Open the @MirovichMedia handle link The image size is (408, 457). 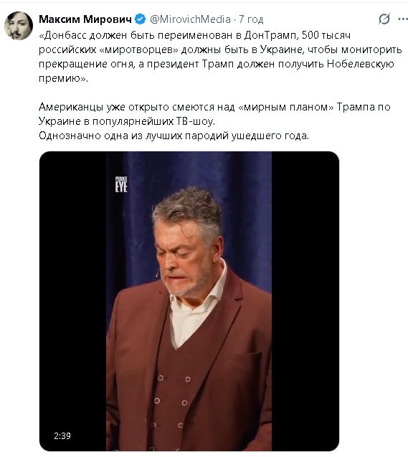(x=190, y=19)
